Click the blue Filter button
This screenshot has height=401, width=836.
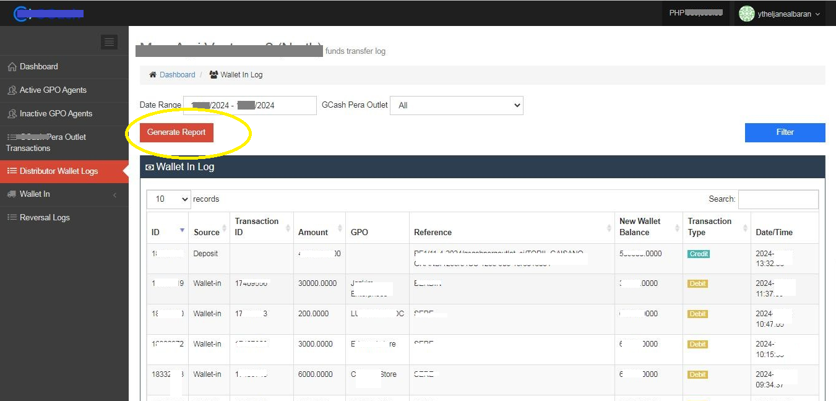click(785, 132)
